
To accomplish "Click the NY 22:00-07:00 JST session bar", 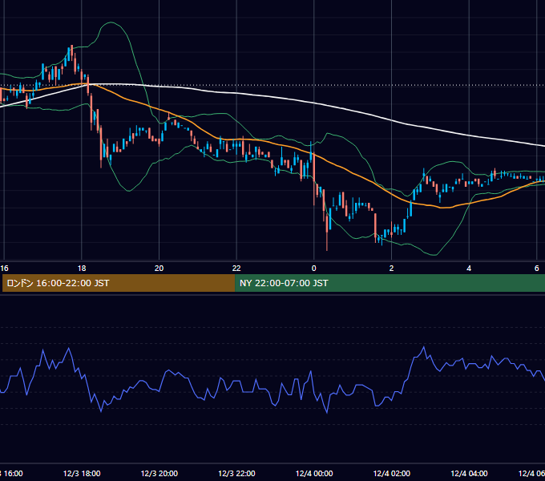I will [390, 283].
